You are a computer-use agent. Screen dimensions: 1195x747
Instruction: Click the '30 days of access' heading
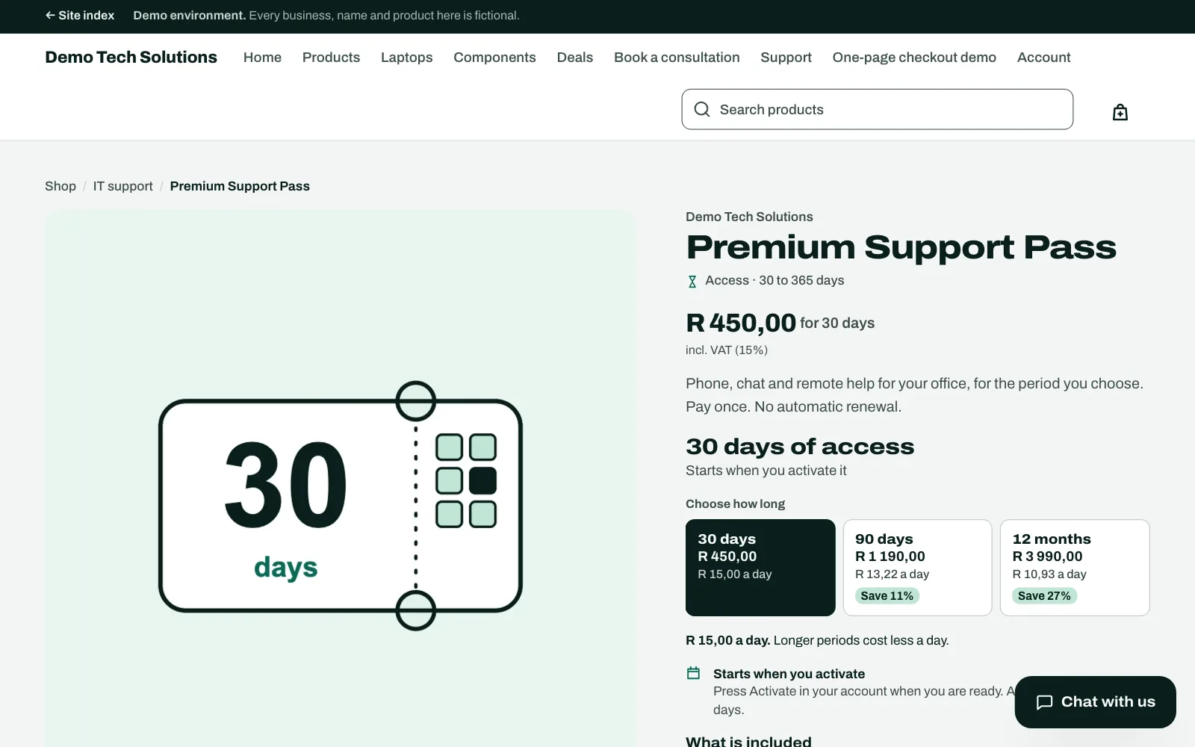pos(800,447)
